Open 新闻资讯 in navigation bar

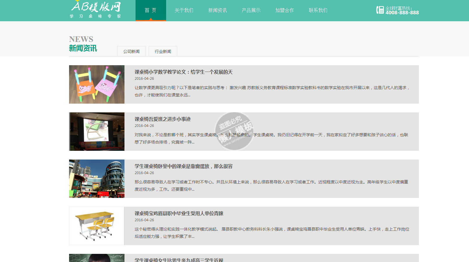[217, 10]
